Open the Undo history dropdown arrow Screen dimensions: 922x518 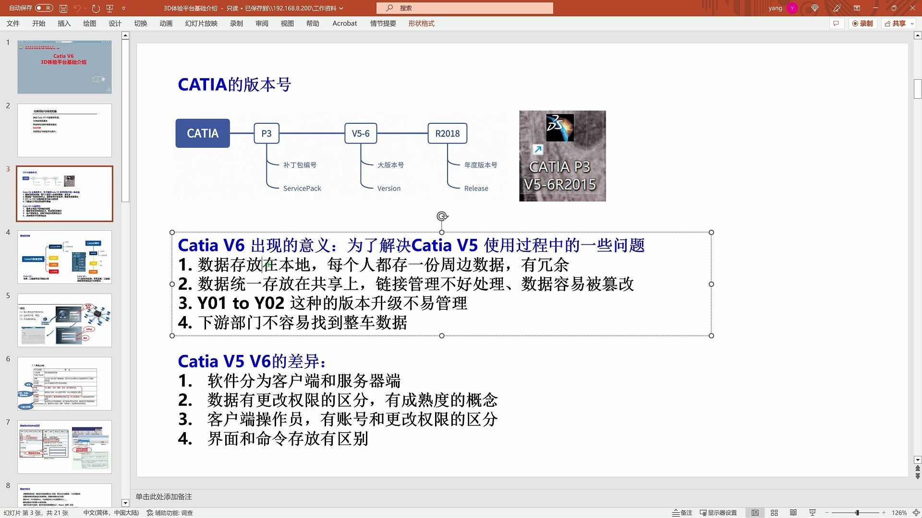tap(85, 8)
